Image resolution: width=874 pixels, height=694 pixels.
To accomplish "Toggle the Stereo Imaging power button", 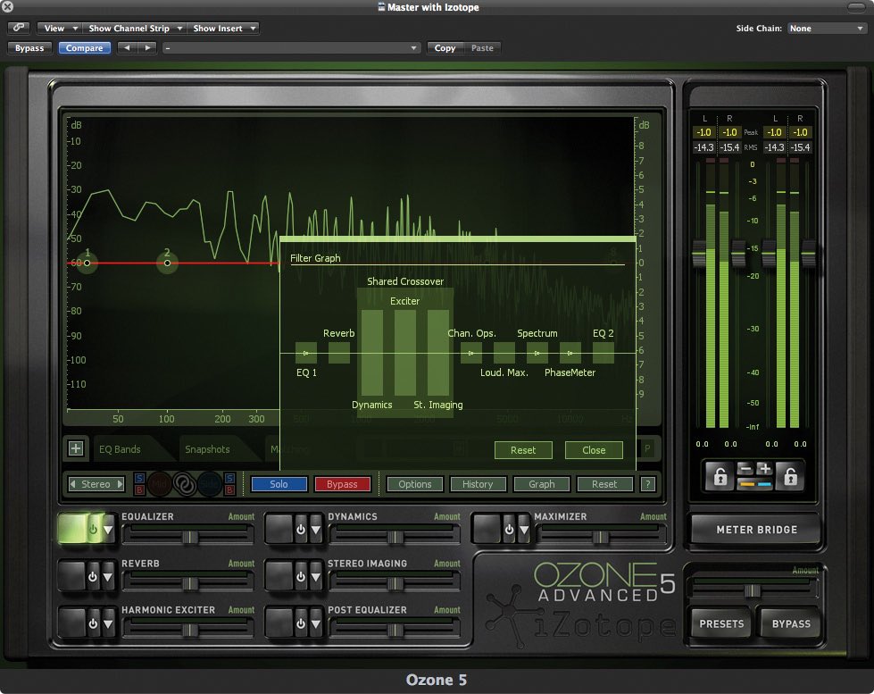I will click(x=301, y=577).
